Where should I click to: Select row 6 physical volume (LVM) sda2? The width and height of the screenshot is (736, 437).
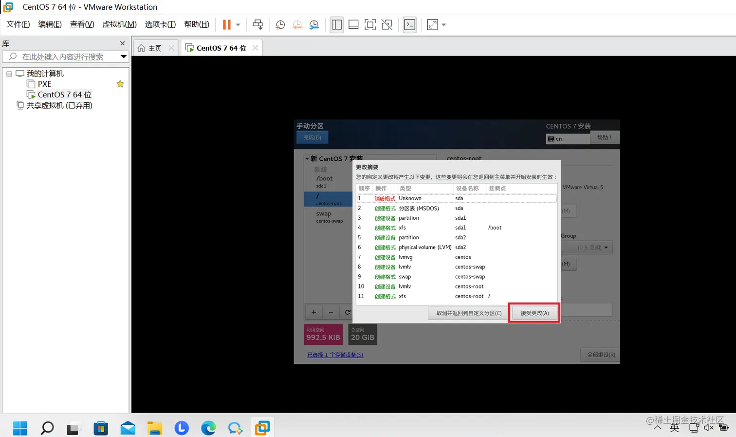pos(457,247)
